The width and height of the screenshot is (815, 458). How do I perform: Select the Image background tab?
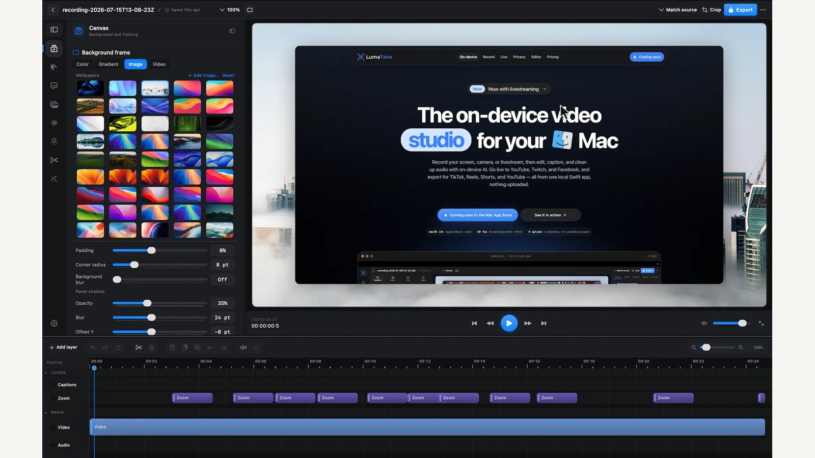click(135, 64)
